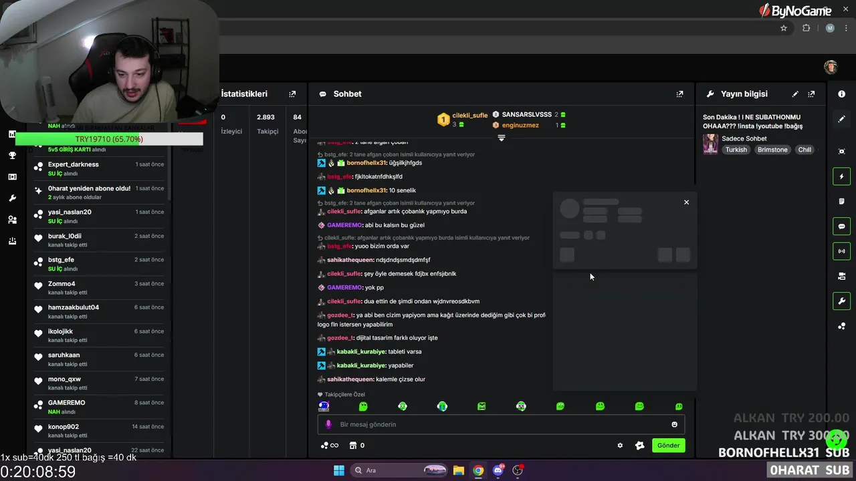
Task: Click the TRY19710 donation goal progress bar
Action: click(x=109, y=139)
